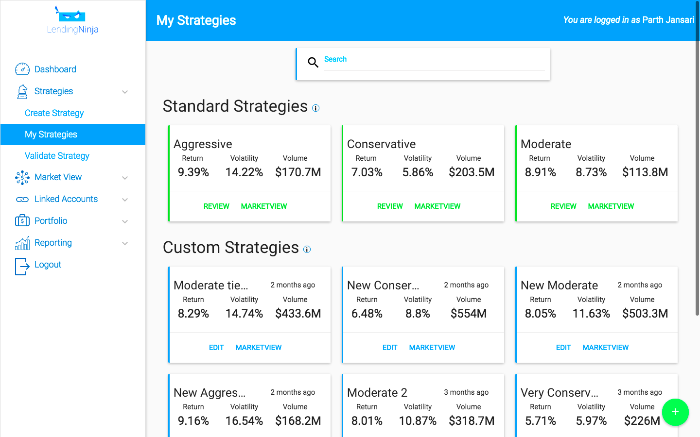Focus the Search input field
Screen dimensions: 700x437
(x=434, y=62)
